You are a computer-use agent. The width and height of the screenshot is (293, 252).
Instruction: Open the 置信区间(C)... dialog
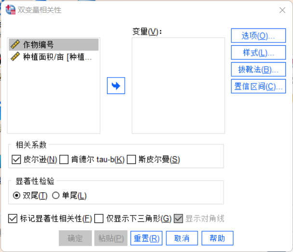(x=258, y=86)
